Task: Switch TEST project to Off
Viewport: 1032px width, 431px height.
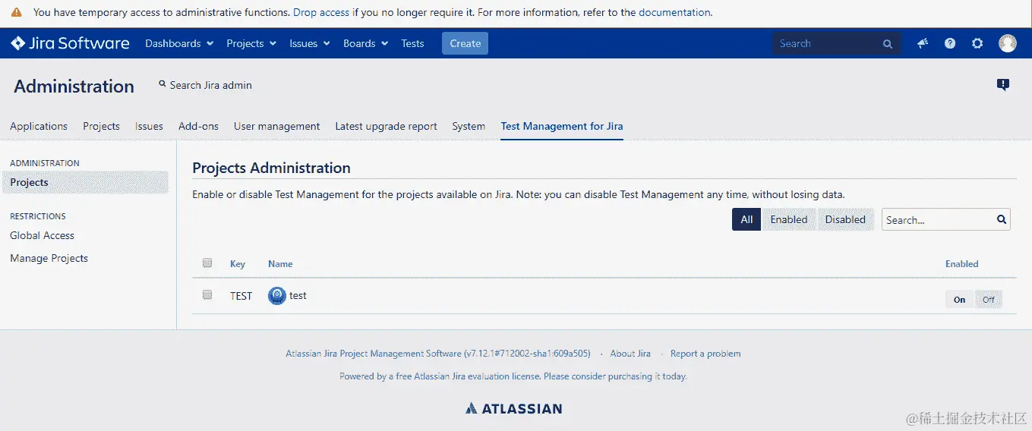Action: coord(989,300)
